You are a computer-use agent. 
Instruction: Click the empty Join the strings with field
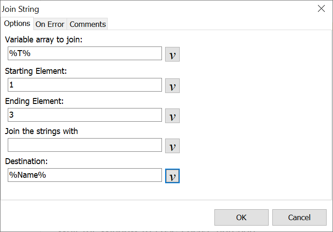pyautogui.click(x=85, y=145)
